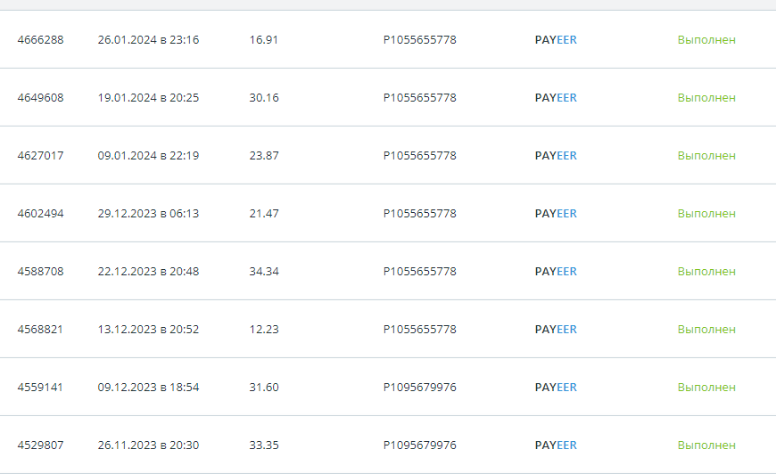The image size is (776, 474).
Task: Click the PAYEER logo in row 4666288
Action: pyautogui.click(x=556, y=39)
